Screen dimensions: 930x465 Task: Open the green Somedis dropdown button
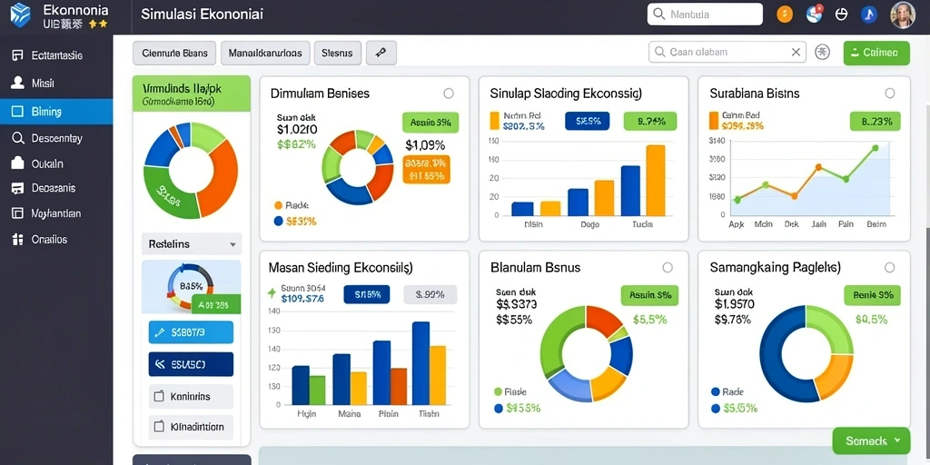871,440
